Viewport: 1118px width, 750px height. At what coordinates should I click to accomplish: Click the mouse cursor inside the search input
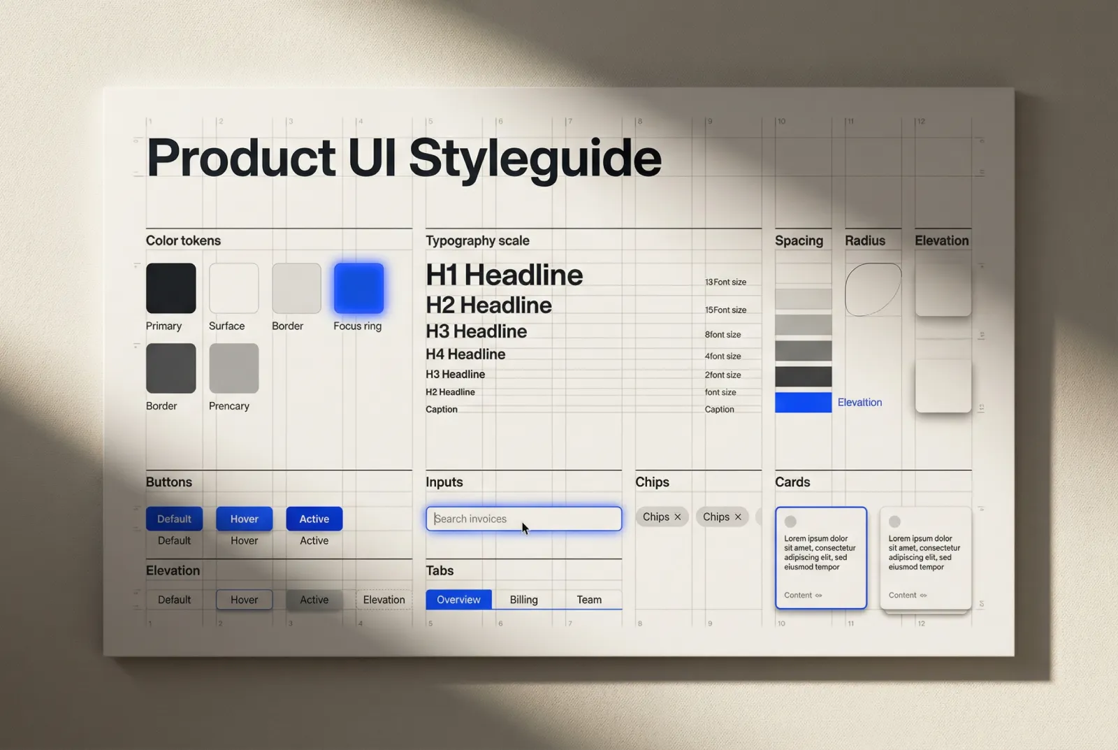point(524,528)
